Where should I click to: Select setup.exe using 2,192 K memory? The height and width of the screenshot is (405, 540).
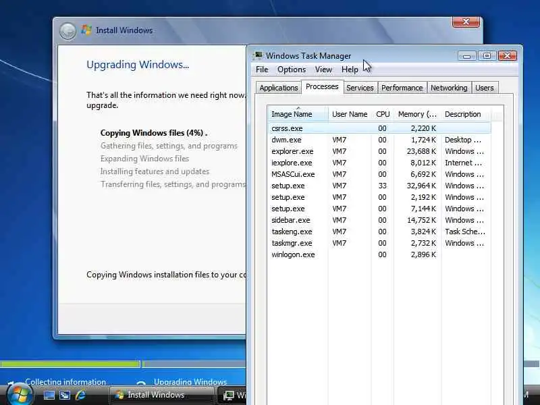pyautogui.click(x=379, y=197)
